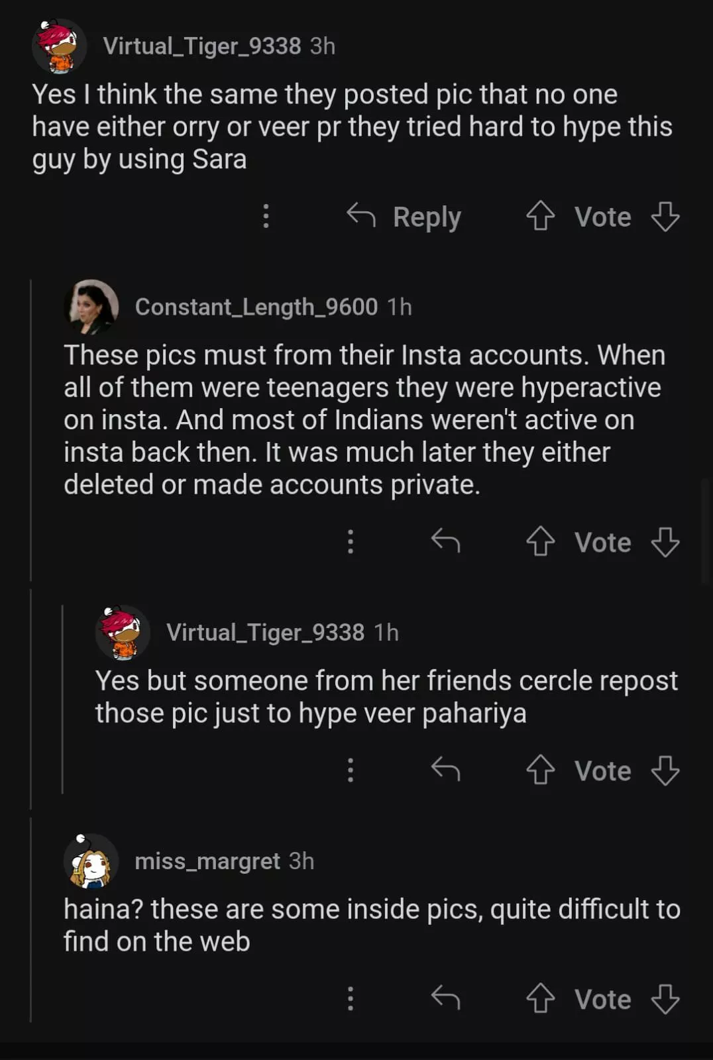The width and height of the screenshot is (713, 1060).
Task: Downvote the veer pahariya repost comment
Action: click(665, 770)
